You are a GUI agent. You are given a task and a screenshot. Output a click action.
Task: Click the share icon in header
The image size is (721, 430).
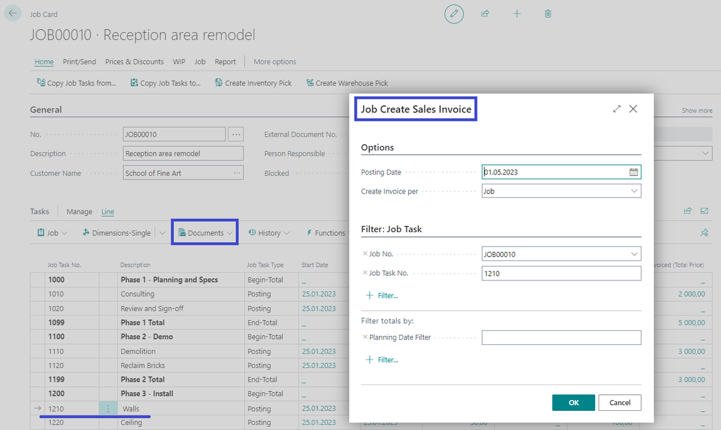pos(485,13)
